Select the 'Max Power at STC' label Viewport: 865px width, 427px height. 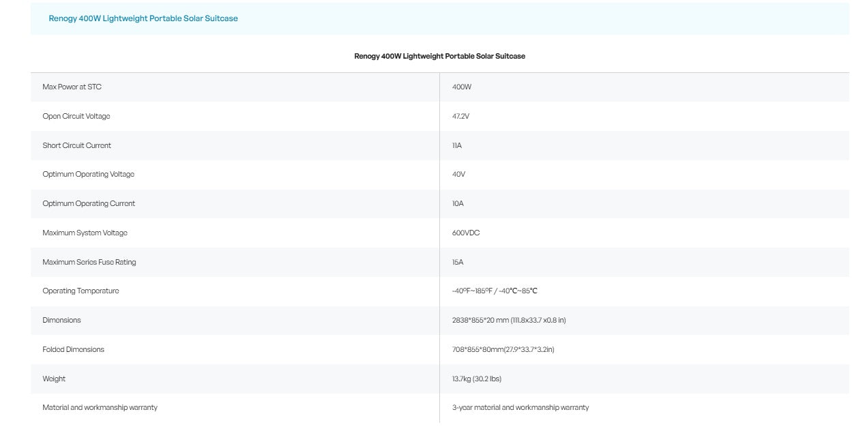click(x=72, y=87)
